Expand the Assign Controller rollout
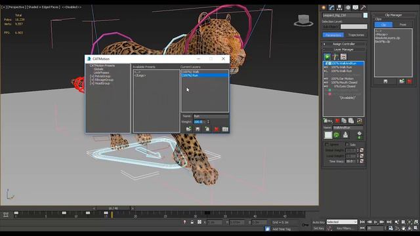Viewport: 420px width, 236px height. click(344, 44)
